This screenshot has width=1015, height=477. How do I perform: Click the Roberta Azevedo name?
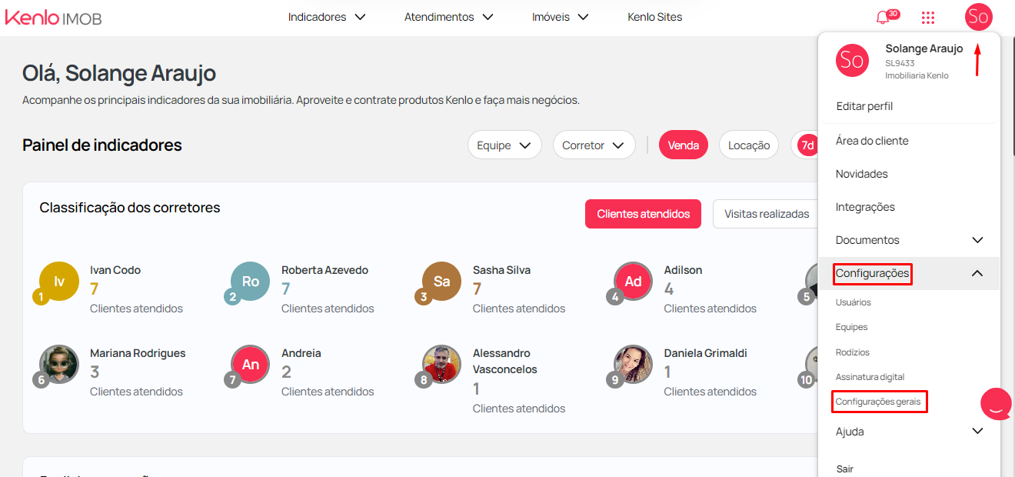point(324,270)
